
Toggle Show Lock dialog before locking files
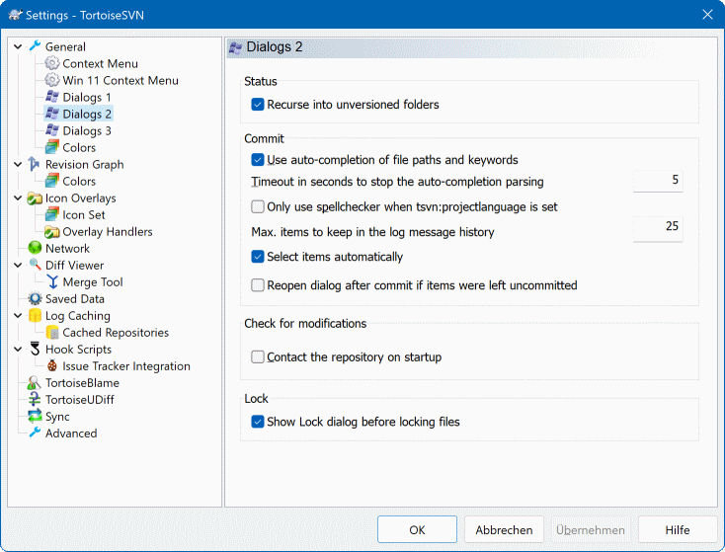click(258, 422)
